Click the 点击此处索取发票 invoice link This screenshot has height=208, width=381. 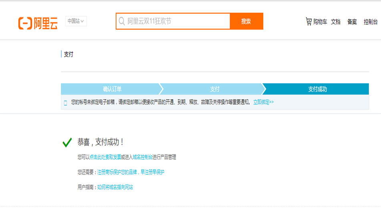pyautogui.click(x=105, y=157)
